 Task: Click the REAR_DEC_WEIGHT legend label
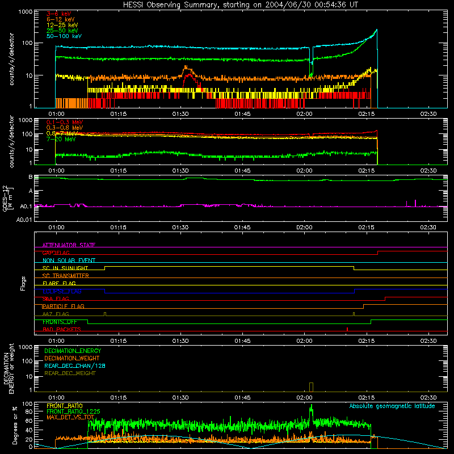[x=70, y=373]
